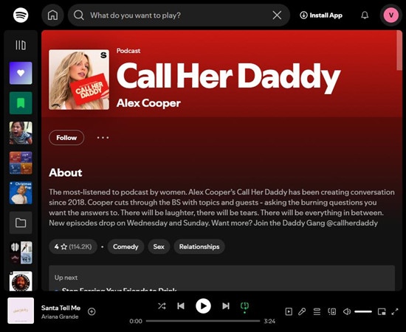Viewport: 406px width, 332px height.
Task: Click the Ariana Grande artist link
Action: tap(60, 317)
